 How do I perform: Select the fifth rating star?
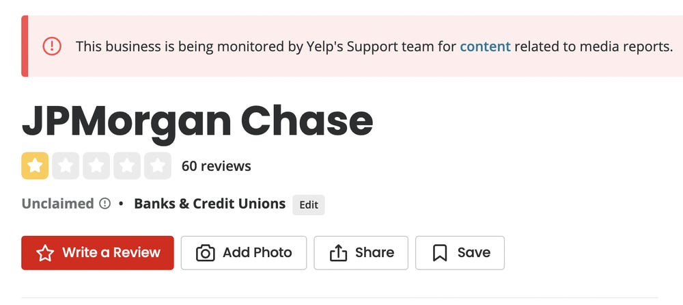tap(158, 165)
